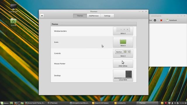Screen dimensions: 187x105
Task: Launch the terminal panel launcher
Action: pos(19,103)
